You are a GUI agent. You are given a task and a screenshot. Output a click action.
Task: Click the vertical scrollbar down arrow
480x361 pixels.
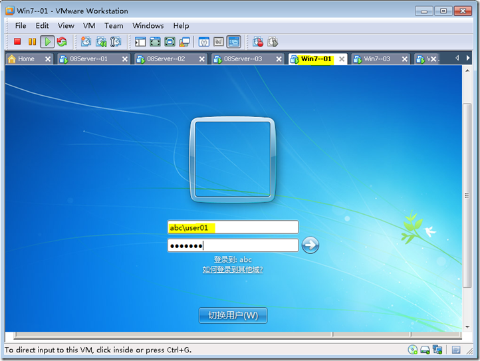467,327
